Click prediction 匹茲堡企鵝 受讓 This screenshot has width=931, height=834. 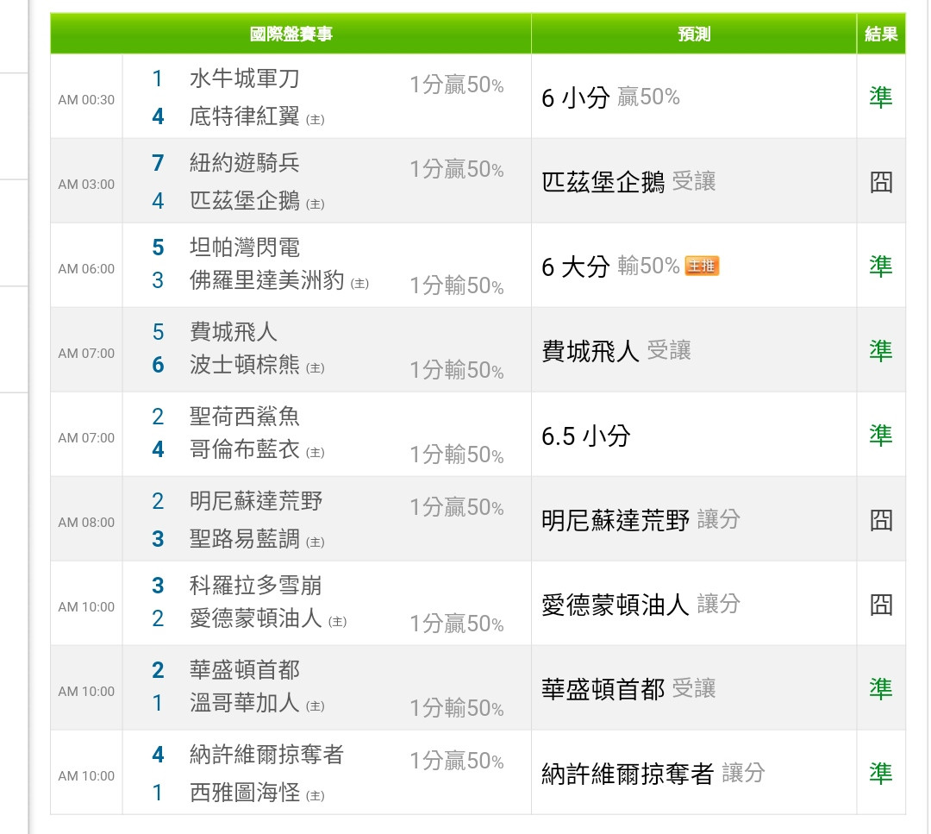(628, 182)
